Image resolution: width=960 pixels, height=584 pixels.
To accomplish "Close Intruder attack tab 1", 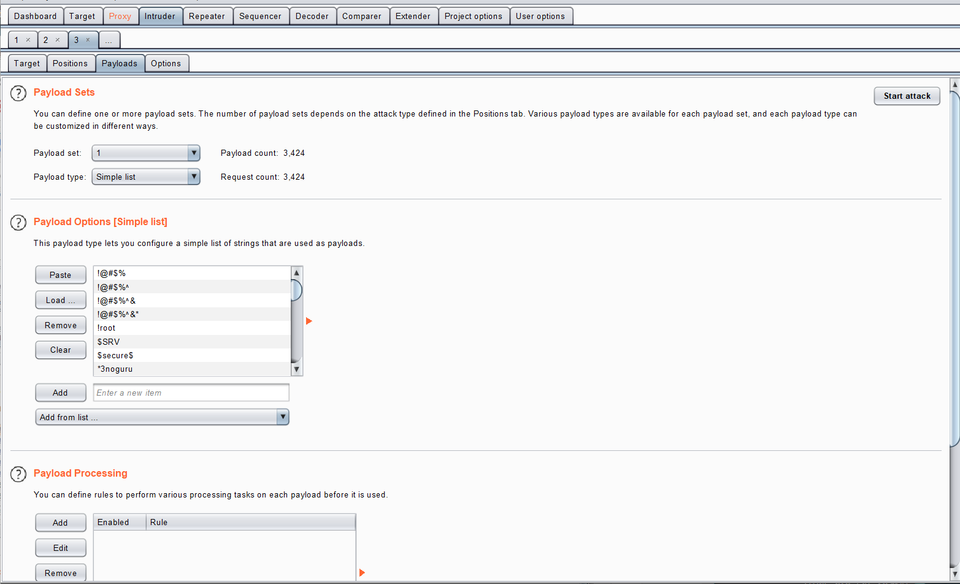I will [x=28, y=40].
